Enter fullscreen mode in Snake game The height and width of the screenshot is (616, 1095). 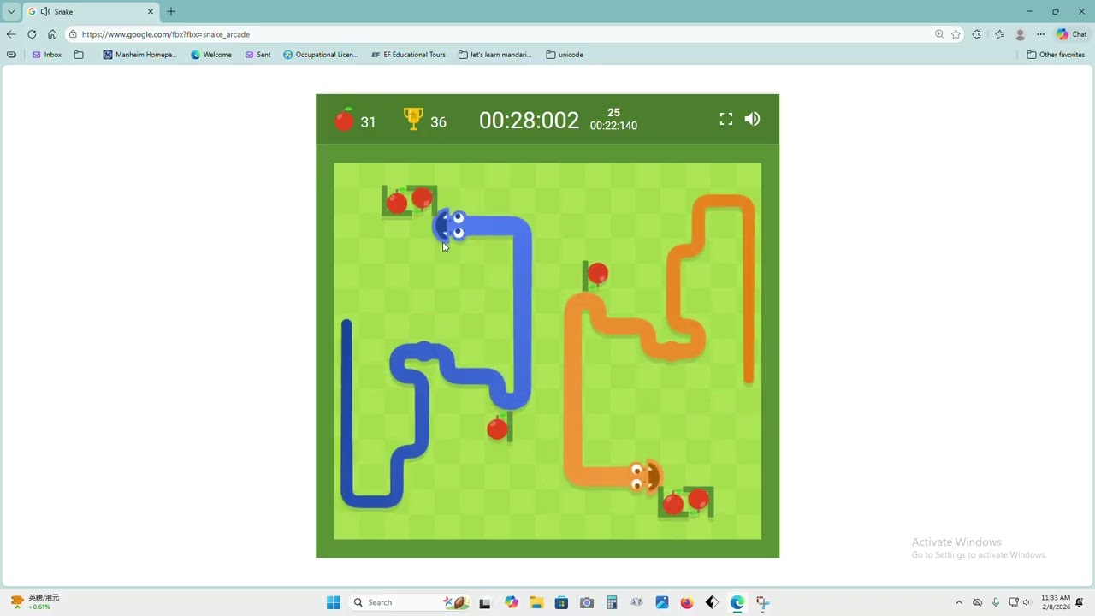[726, 120]
